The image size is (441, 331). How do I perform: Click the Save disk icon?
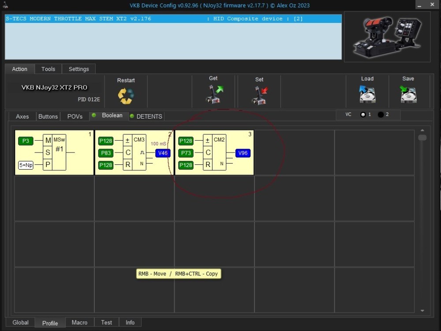pyautogui.click(x=408, y=94)
